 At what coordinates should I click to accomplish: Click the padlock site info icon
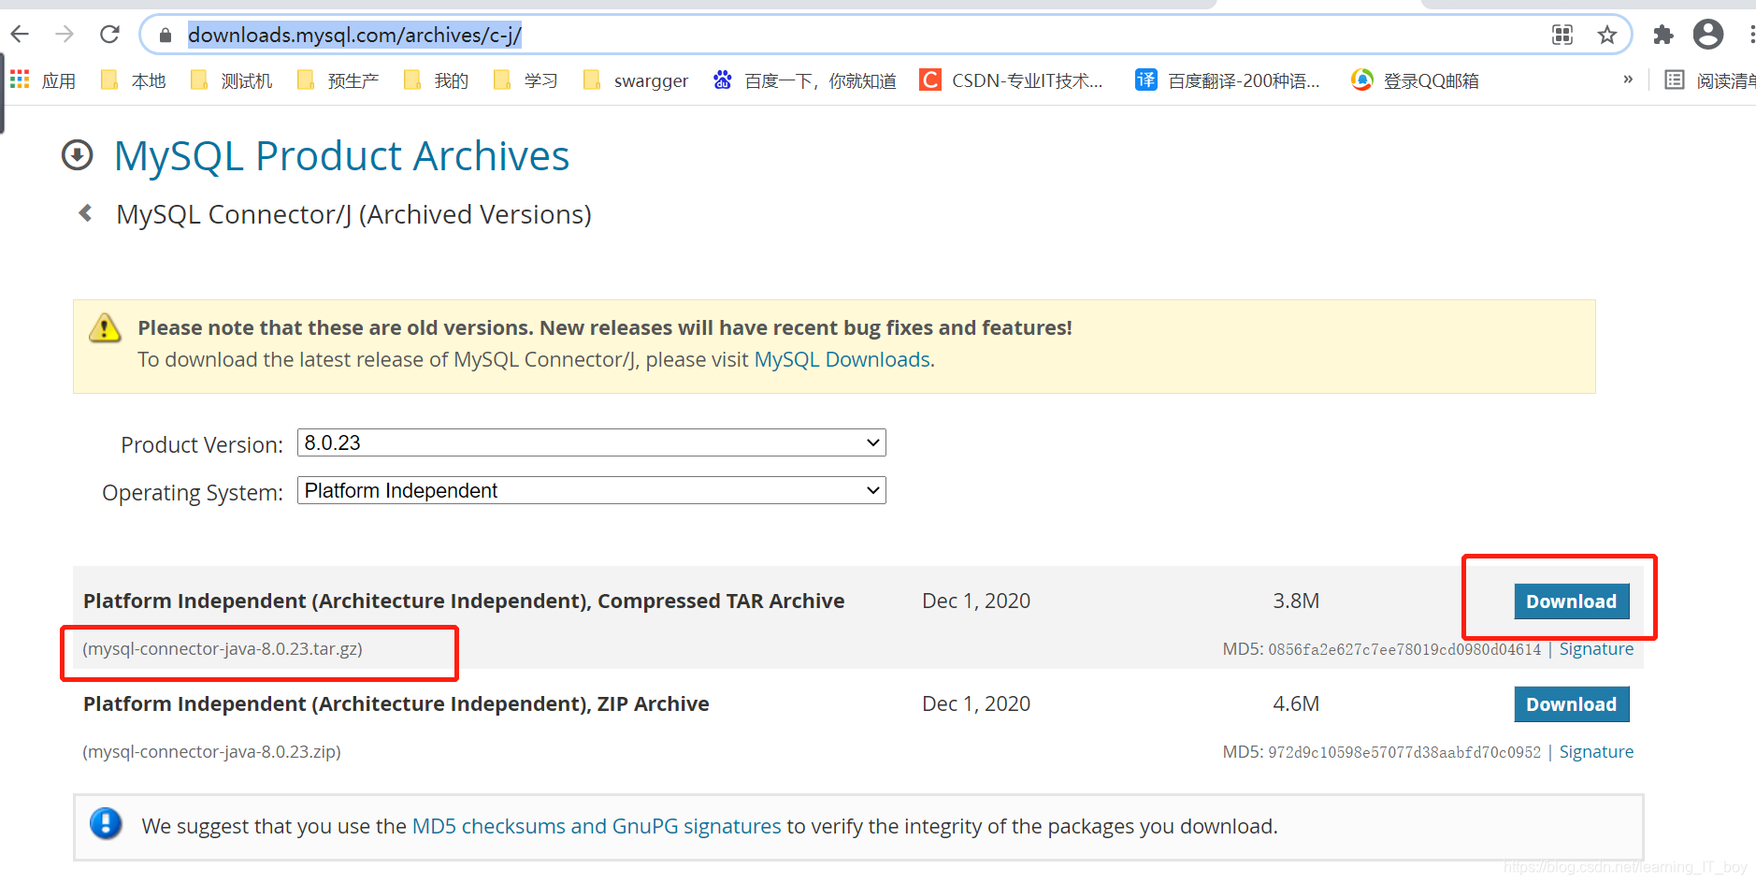166,36
